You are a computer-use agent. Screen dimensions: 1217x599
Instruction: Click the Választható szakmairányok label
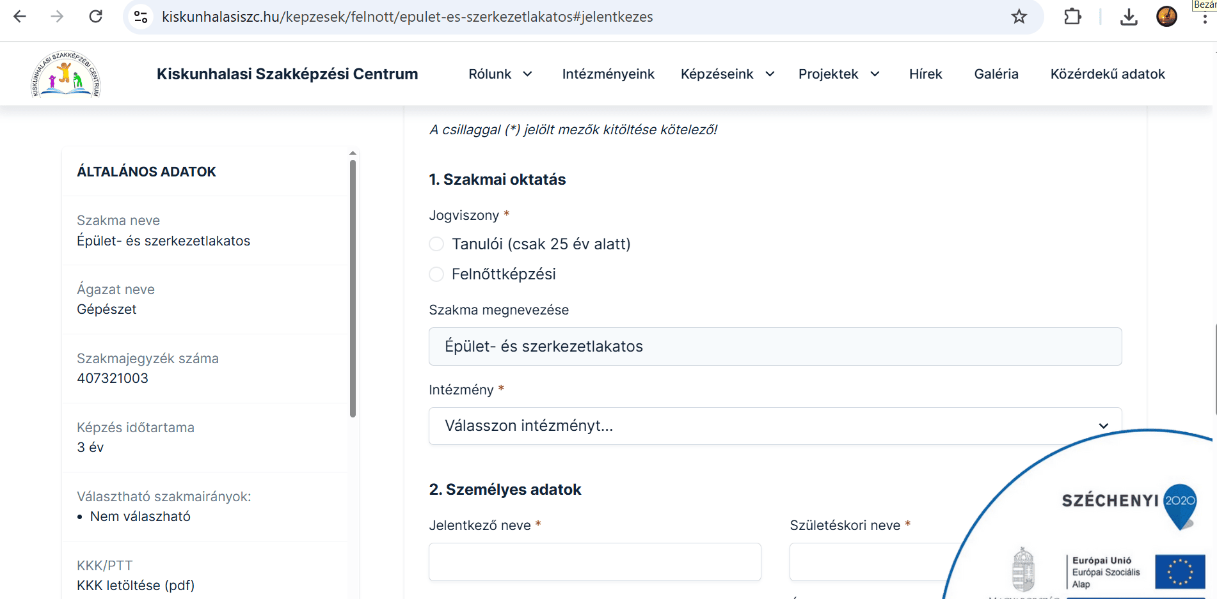164,497
